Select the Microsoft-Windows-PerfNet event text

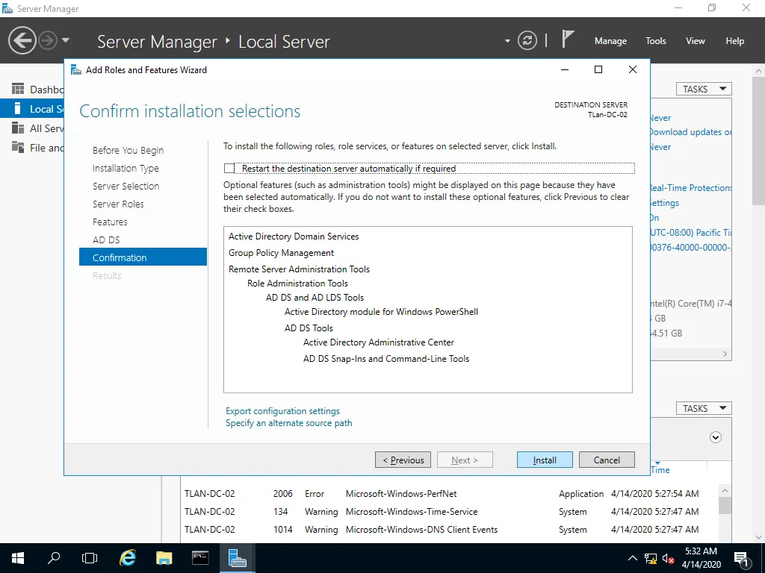point(401,494)
